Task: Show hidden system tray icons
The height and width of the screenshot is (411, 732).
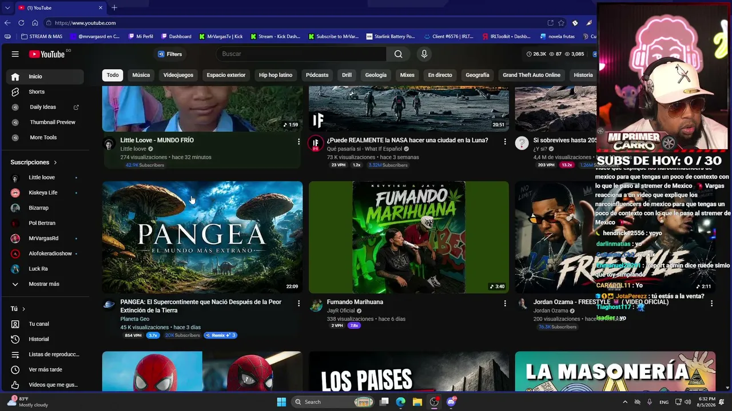Action: [624, 402]
